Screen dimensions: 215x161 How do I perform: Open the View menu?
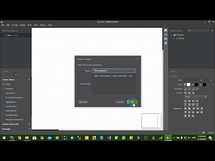36,25
